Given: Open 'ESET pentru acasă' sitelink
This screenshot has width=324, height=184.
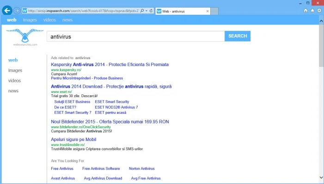Looking at the screenshot, I should 110,113.
